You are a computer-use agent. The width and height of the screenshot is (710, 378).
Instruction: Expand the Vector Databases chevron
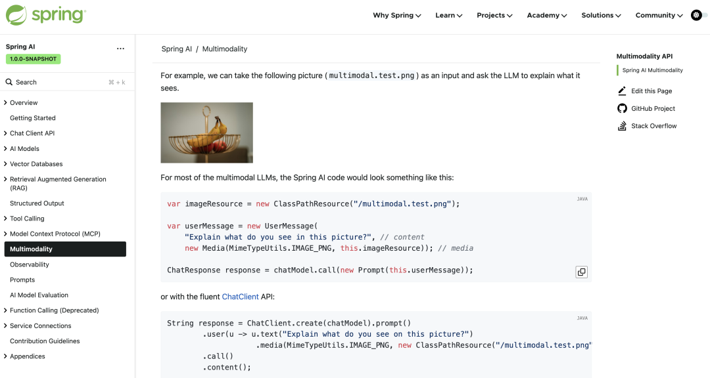pyautogui.click(x=5, y=164)
